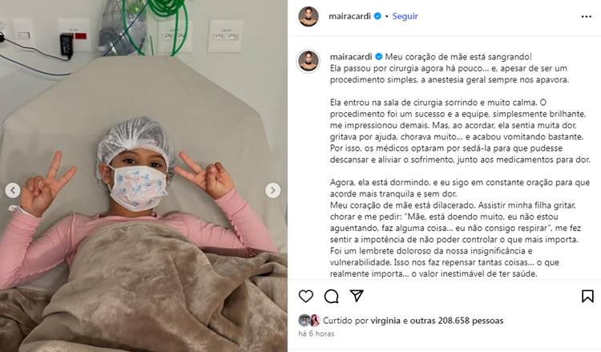Screen dimensions: 601x352
Task: Open the mairacardi username link in the caption
Action: 351,57
